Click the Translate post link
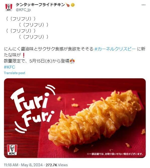The image size is (150, 168). [x=15, y=73]
